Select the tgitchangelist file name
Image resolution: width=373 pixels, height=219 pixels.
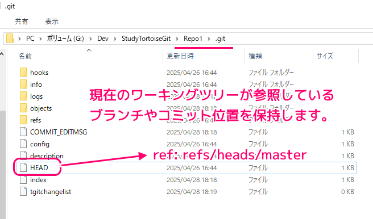[51, 192]
